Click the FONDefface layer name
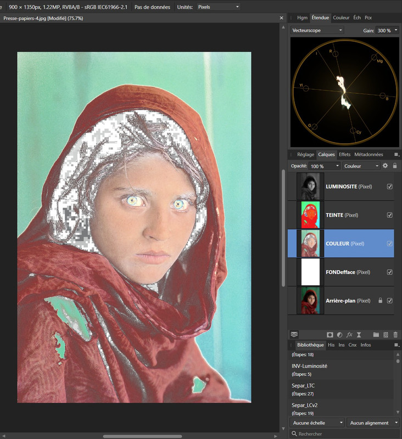 340,272
